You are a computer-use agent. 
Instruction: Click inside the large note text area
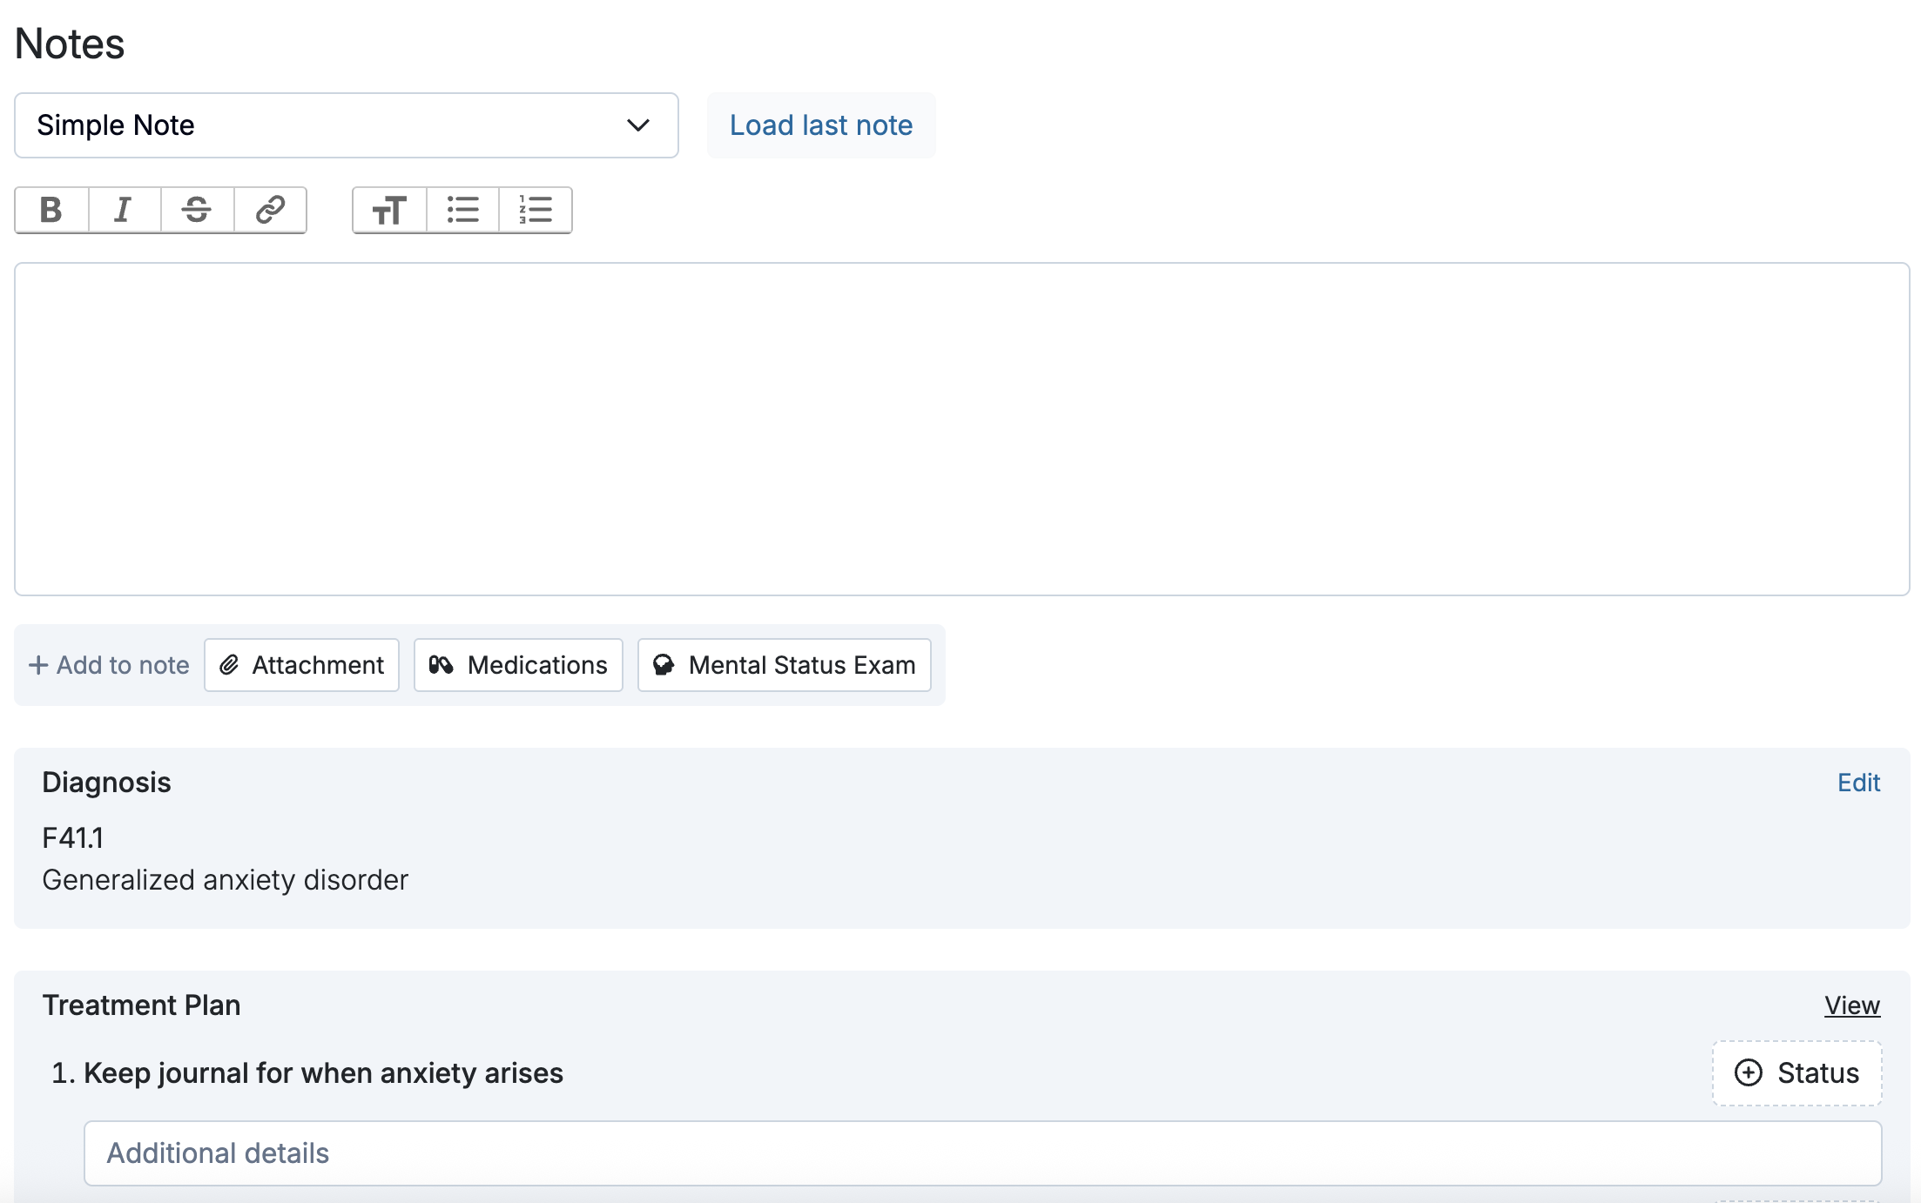point(961,429)
